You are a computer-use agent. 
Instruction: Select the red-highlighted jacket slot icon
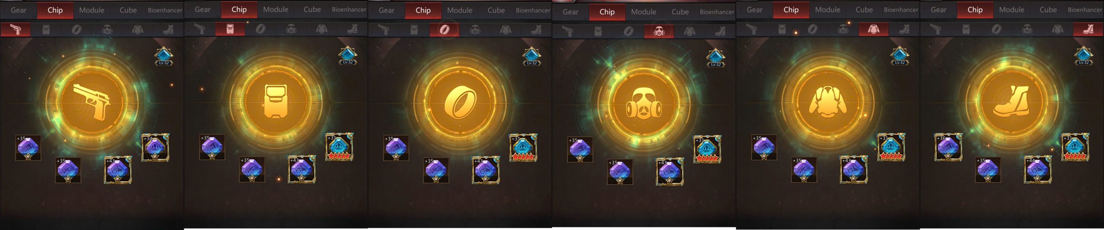873,29
